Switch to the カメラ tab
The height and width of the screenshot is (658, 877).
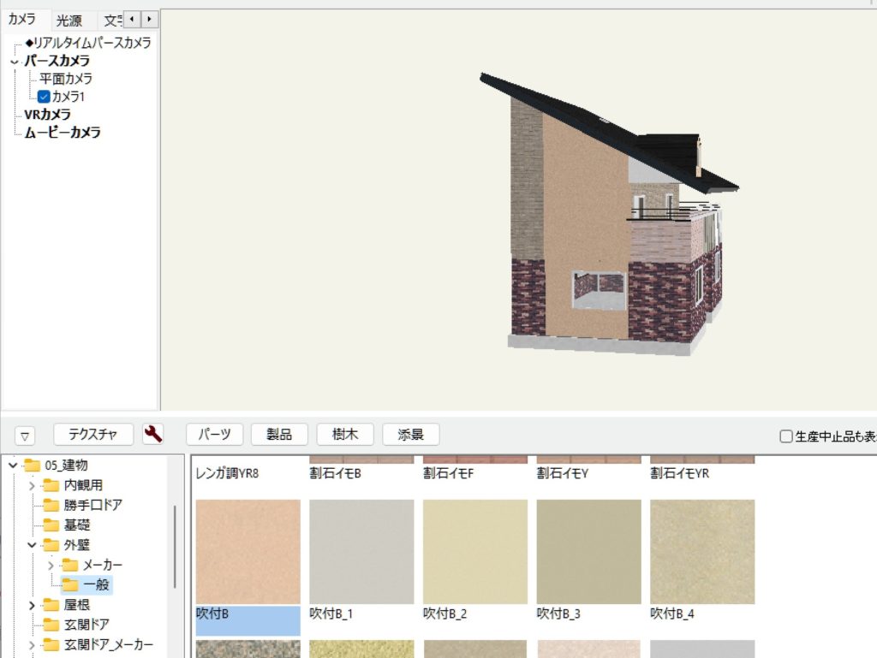pyautogui.click(x=22, y=20)
